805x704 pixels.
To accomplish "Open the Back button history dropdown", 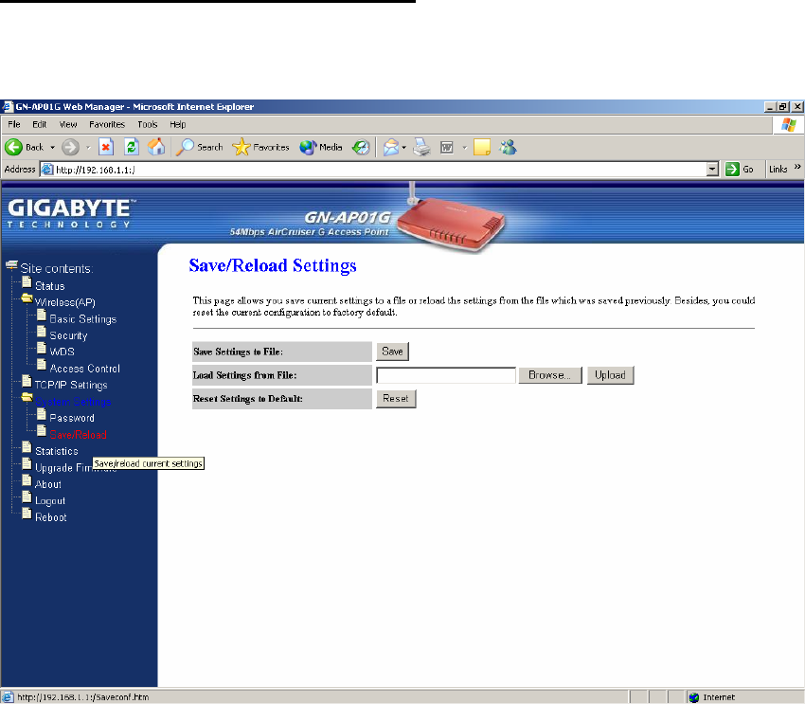I will tap(52, 148).
